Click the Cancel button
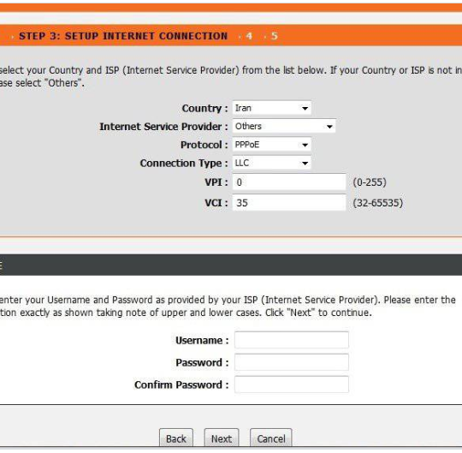Image resolution: width=462 pixels, height=453 pixels. coord(270,438)
